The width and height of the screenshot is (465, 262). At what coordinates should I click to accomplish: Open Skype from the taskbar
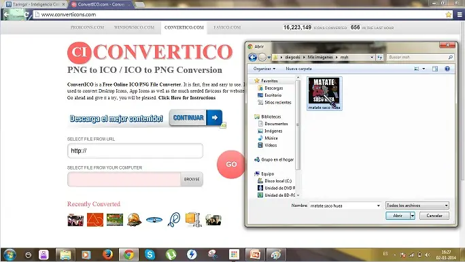[150, 255]
